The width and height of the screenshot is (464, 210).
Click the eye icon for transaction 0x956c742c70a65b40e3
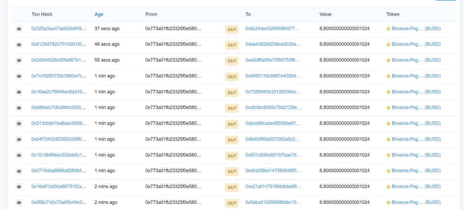(x=19, y=203)
